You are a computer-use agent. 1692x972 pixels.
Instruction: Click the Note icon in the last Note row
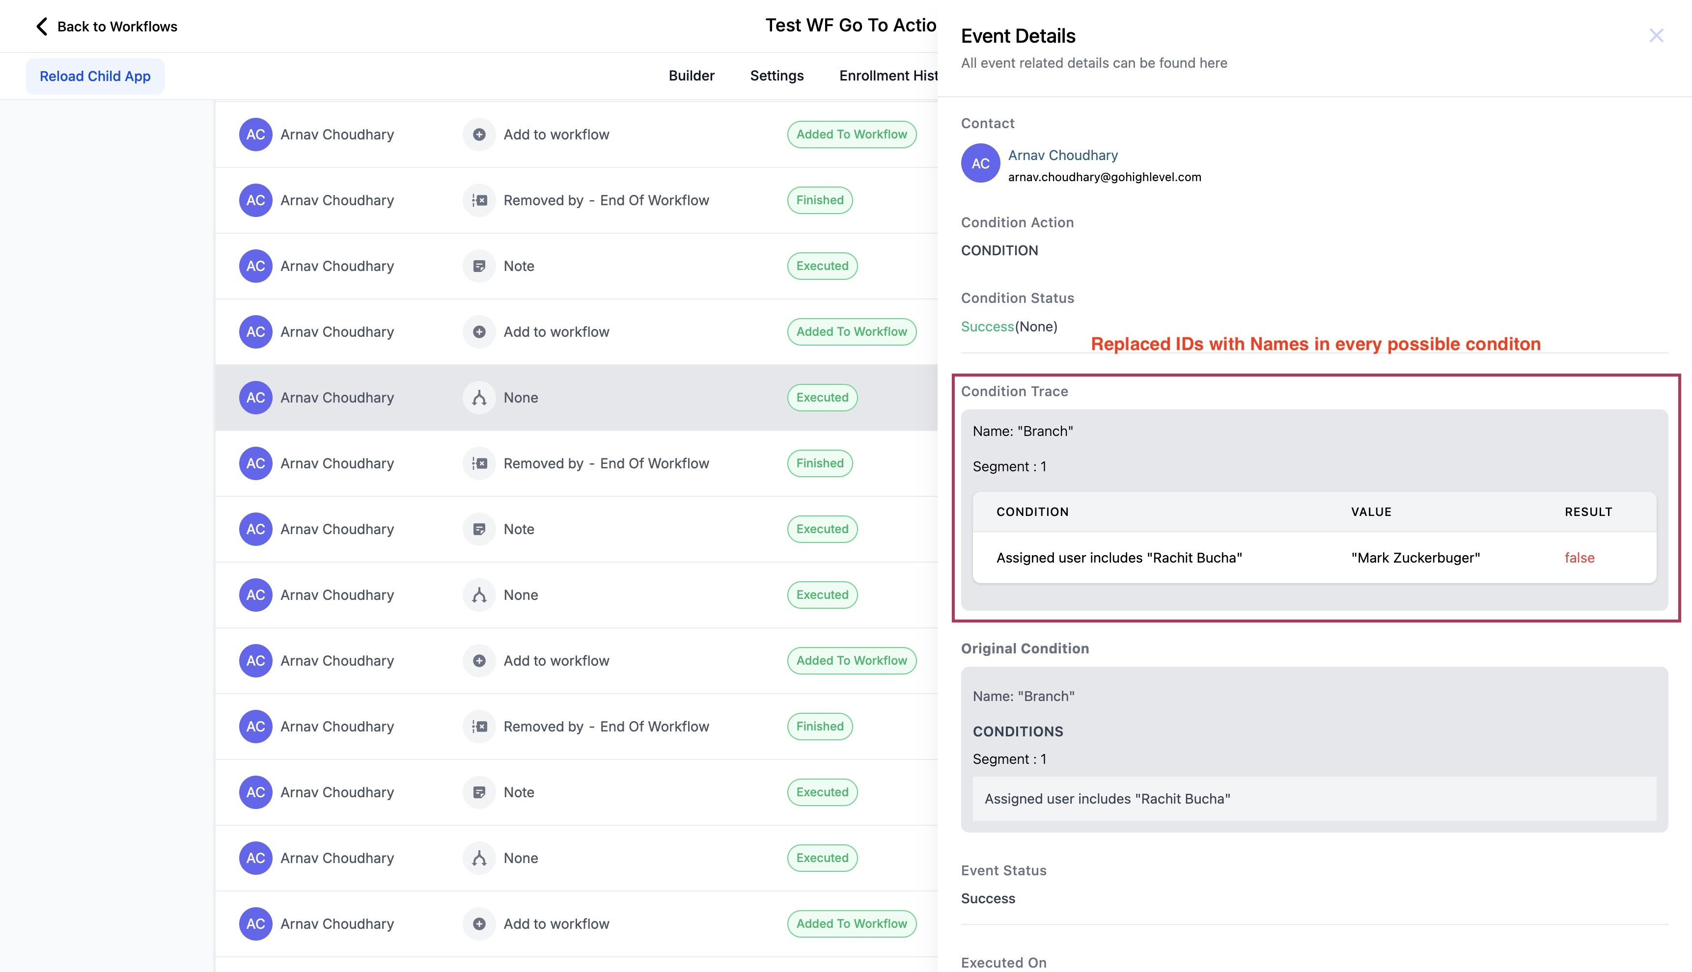[x=479, y=792]
